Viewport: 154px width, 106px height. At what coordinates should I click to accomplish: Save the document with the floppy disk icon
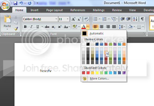tap(15, 3)
